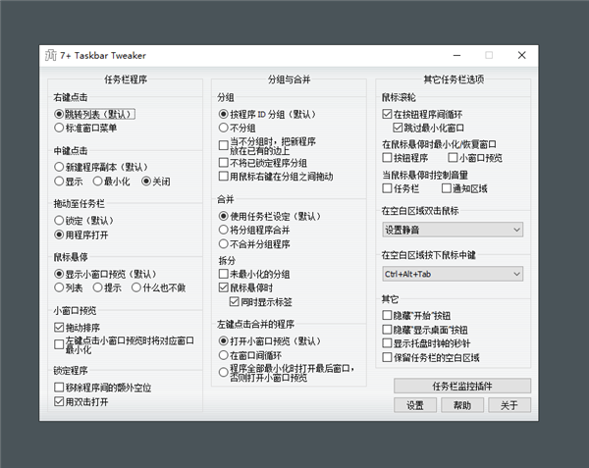
Task: Open the 设置静音 double-click action dropdown
Action: (453, 230)
